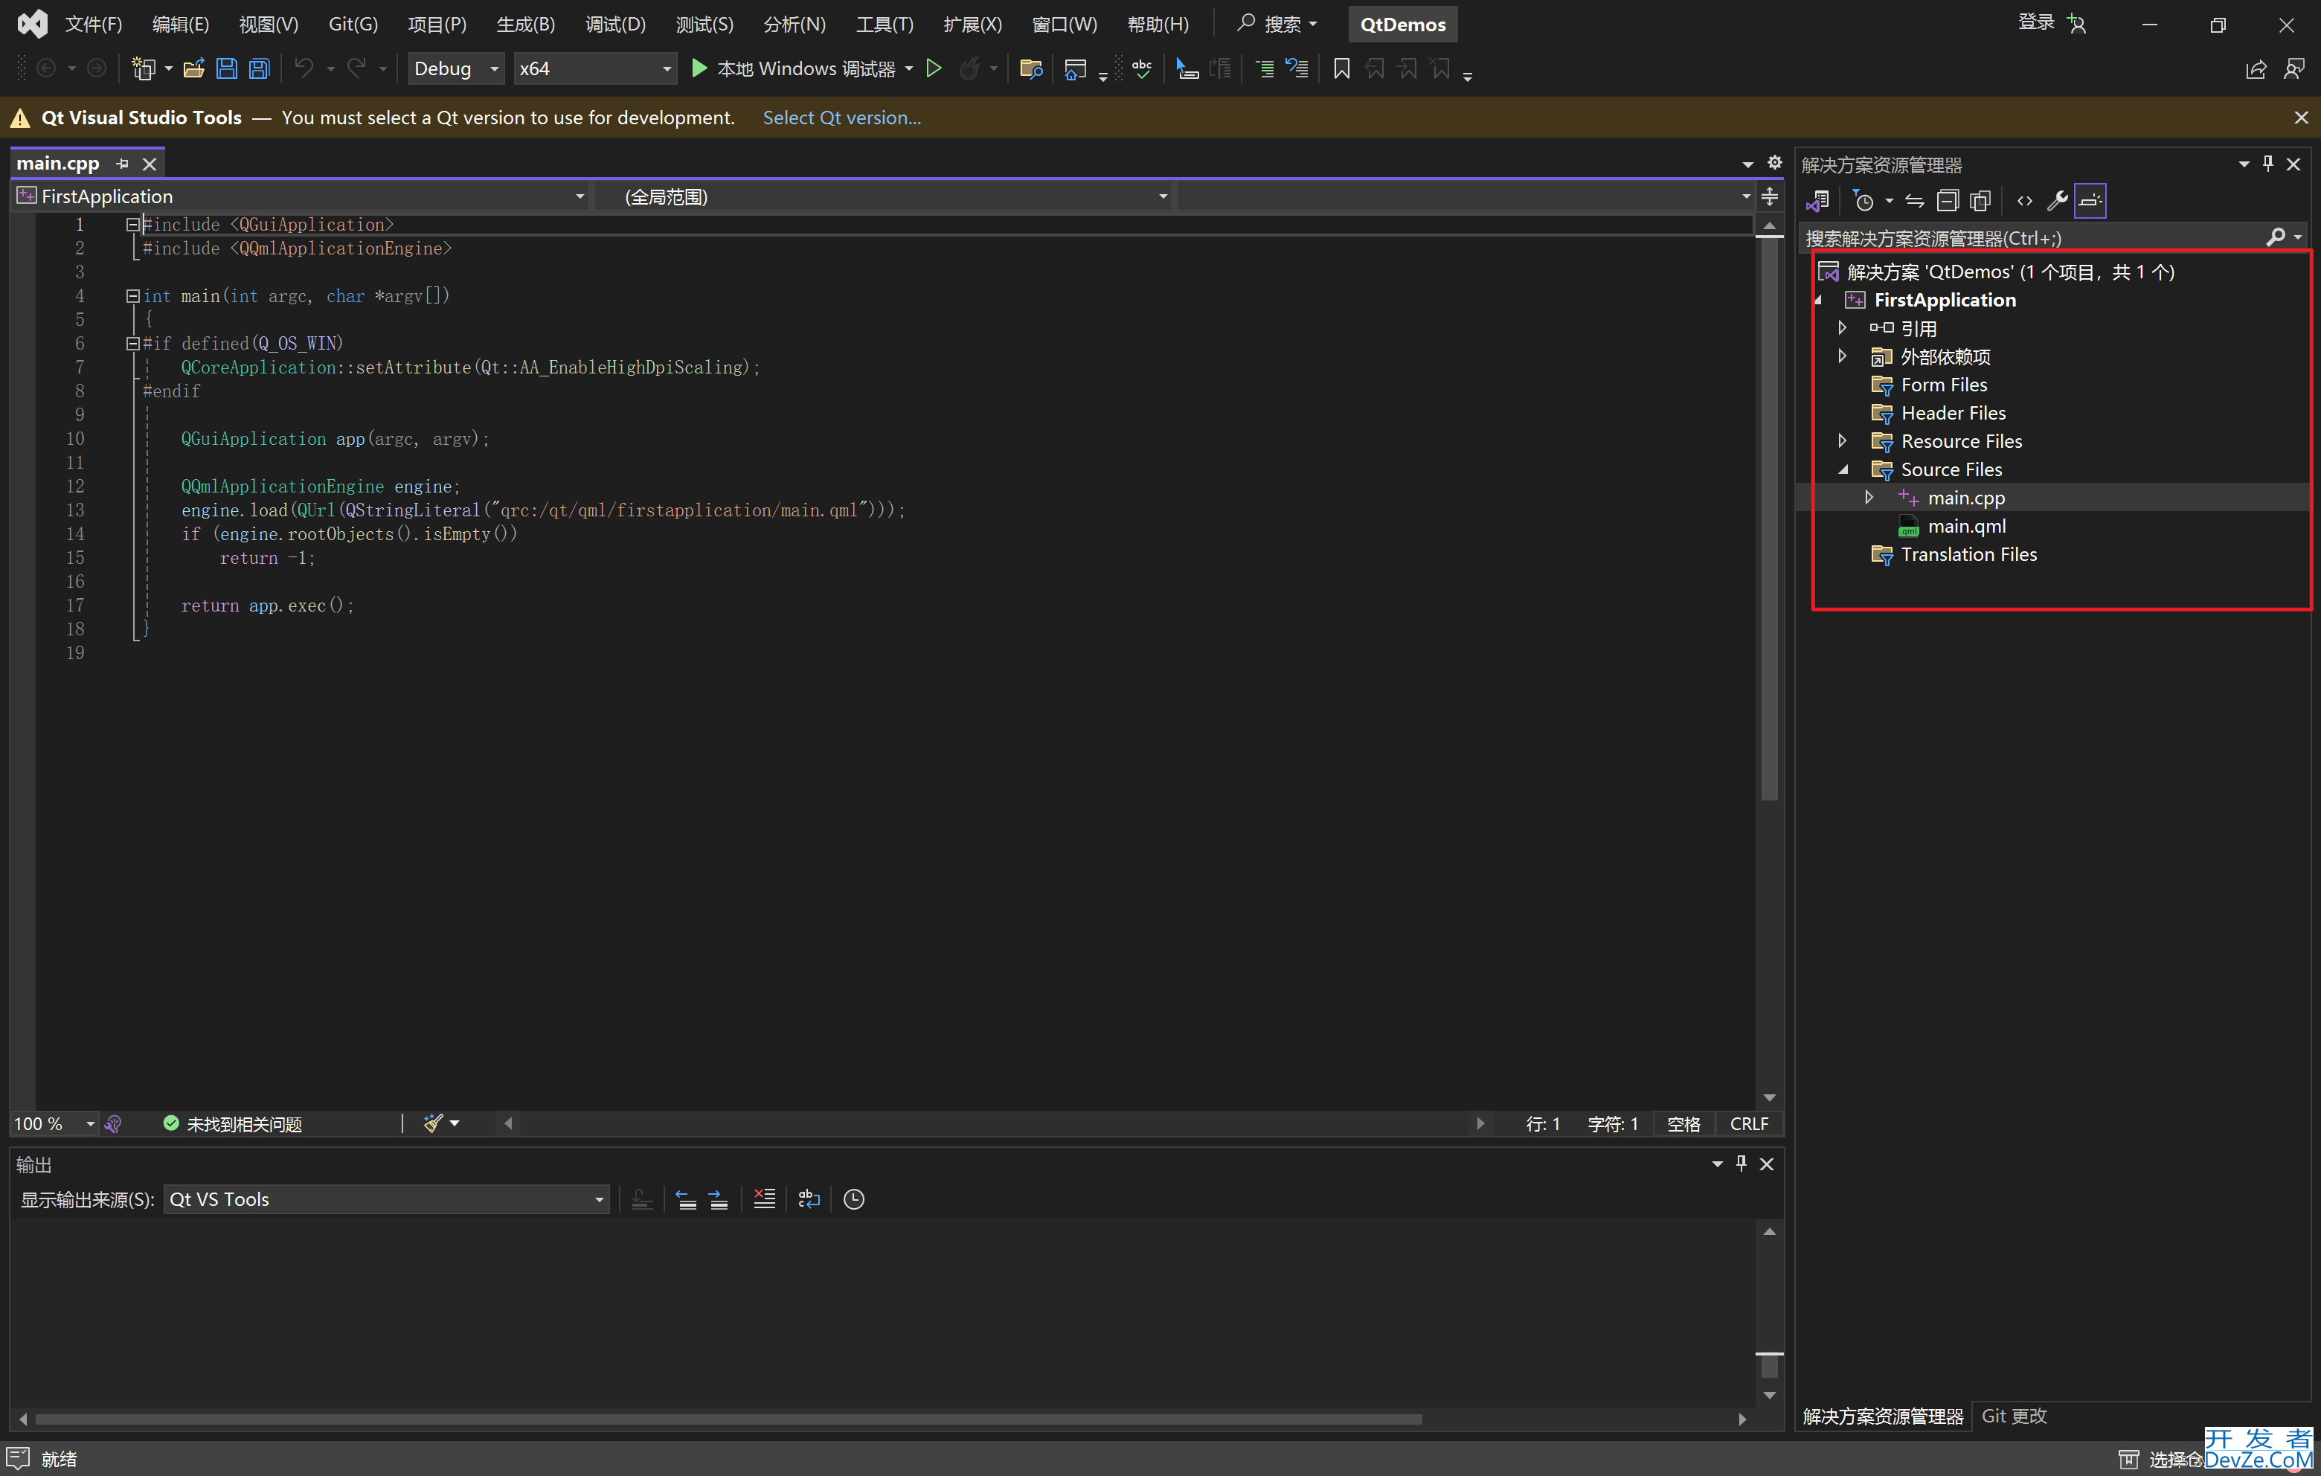2321x1476 pixels.
Task: Select the main.cpp editor tab
Action: point(58,164)
